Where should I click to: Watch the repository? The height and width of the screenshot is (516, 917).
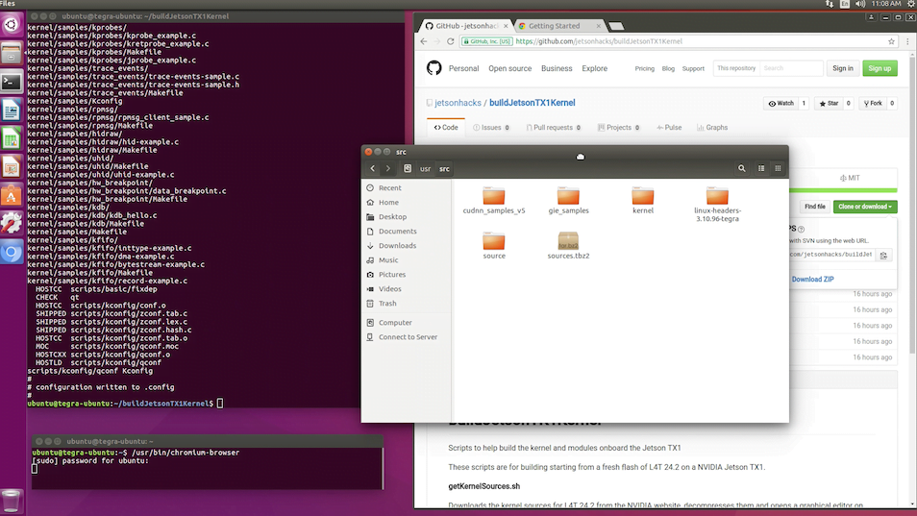[x=780, y=103]
